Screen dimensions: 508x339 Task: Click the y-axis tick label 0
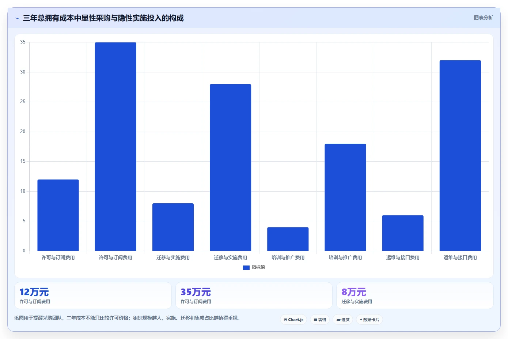pyautogui.click(x=24, y=251)
